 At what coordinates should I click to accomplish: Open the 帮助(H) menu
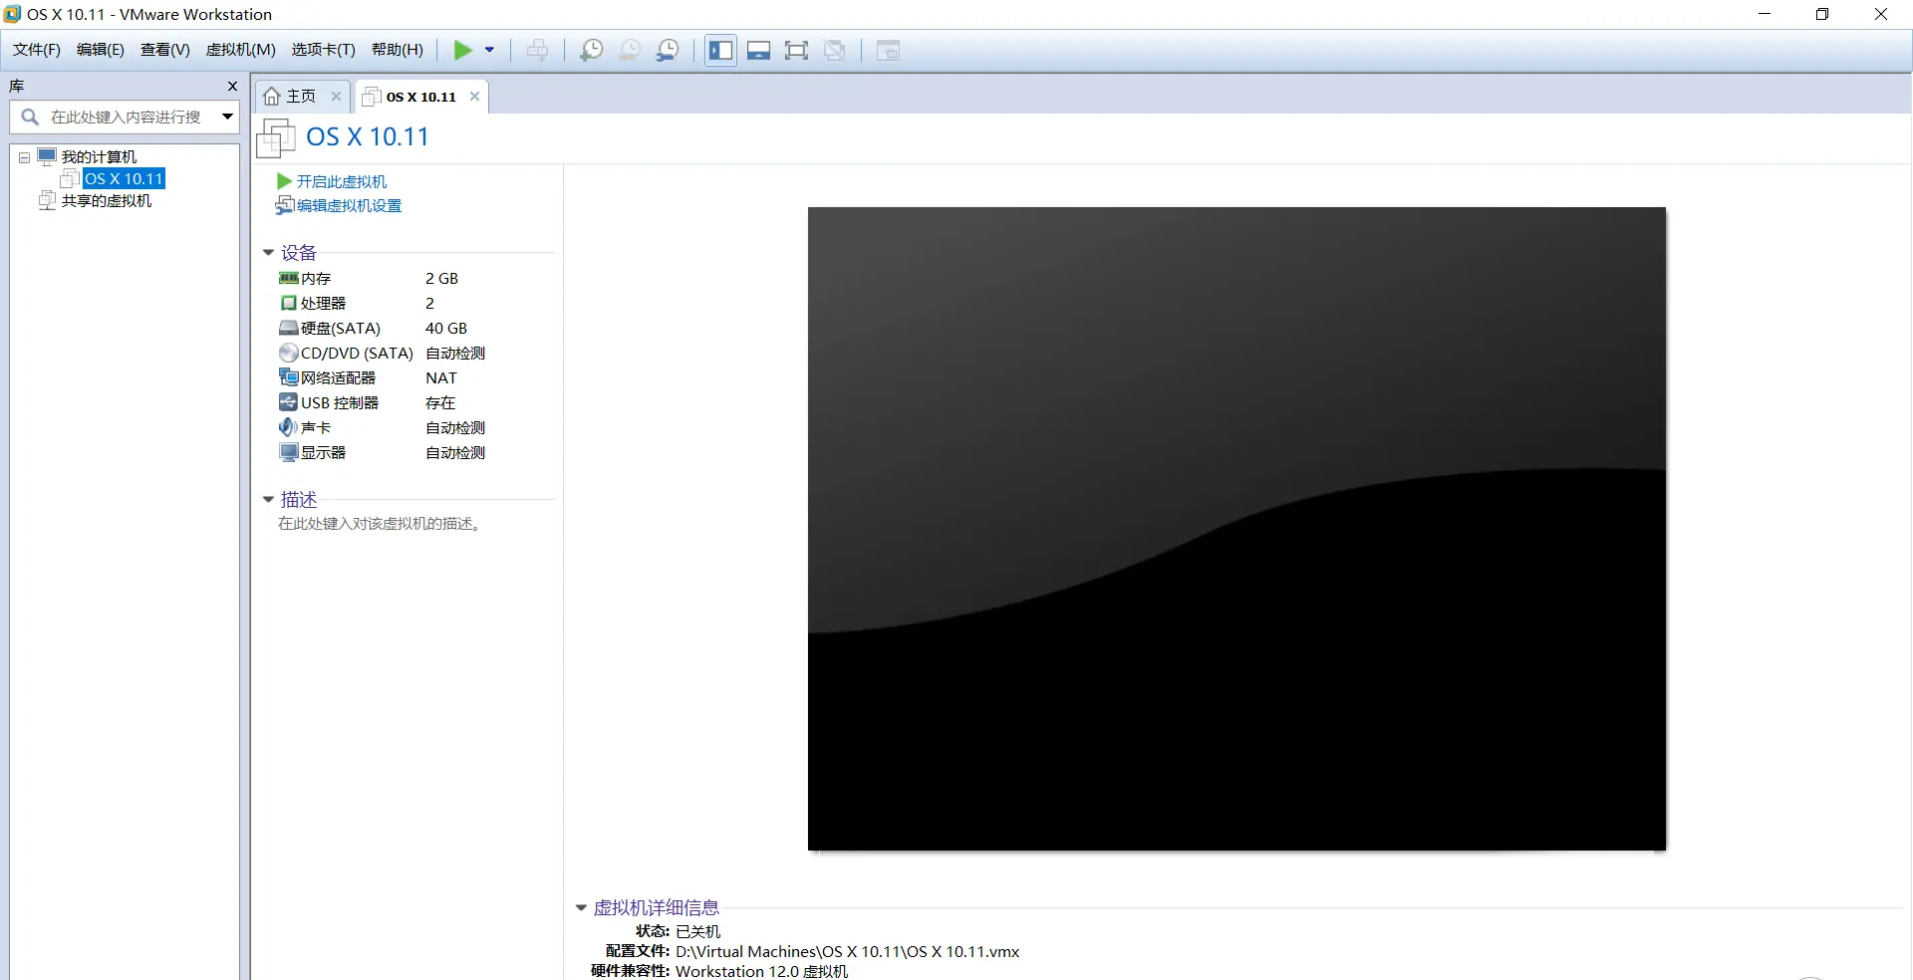click(x=398, y=50)
